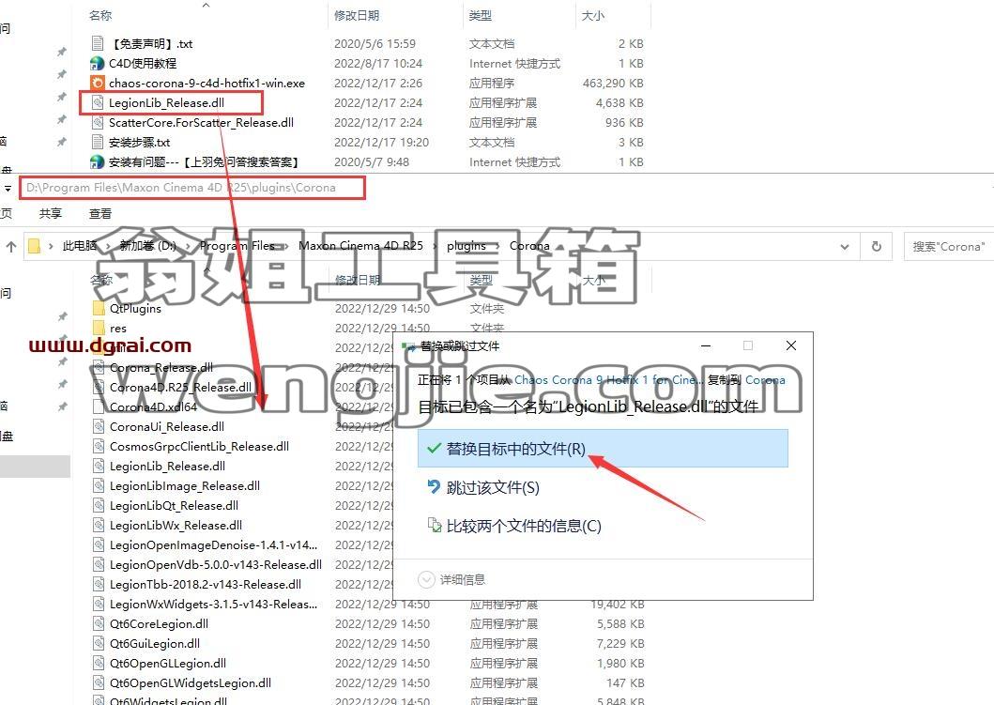Click the res folder icon
Viewport: 994px width, 705px height.
pos(99,328)
